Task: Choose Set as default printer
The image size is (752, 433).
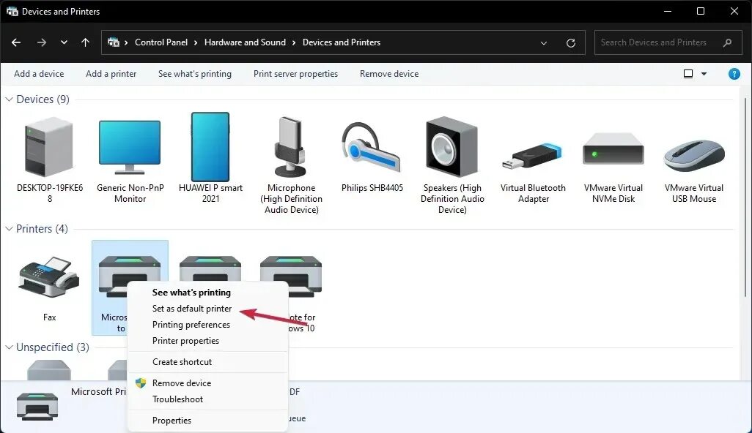Action: click(192, 309)
